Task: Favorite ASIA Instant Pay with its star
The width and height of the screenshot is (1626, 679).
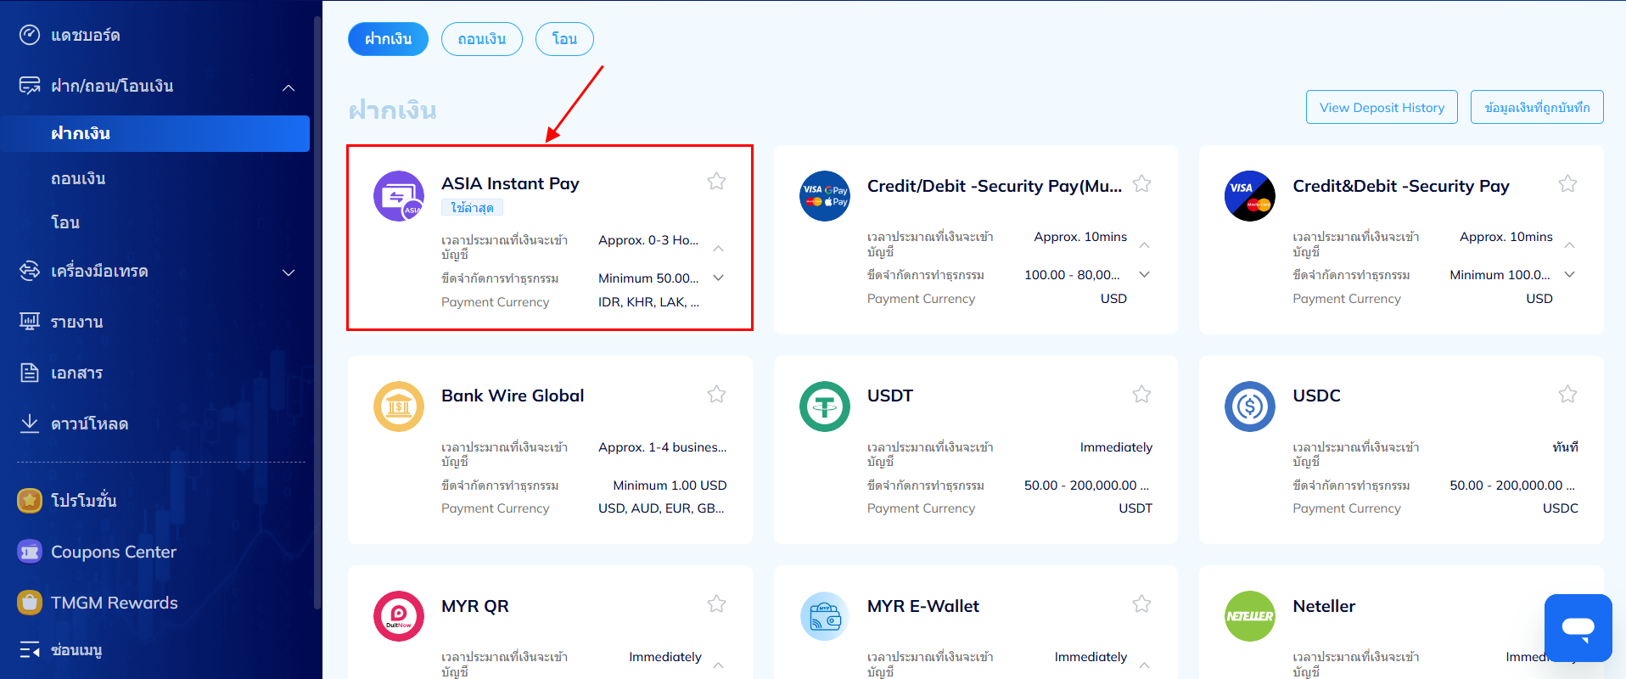Action: (x=716, y=181)
